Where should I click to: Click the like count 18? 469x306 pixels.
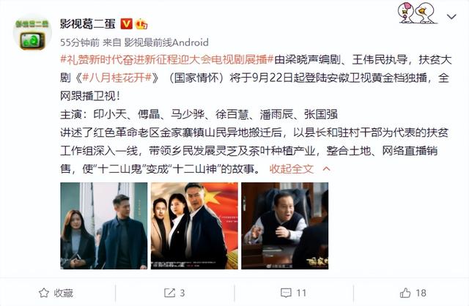click(421, 293)
